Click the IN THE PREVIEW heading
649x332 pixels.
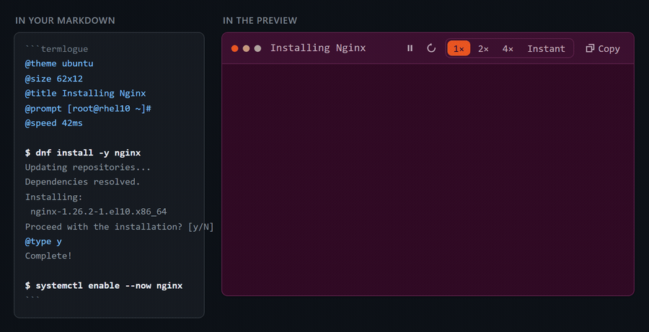[260, 21]
